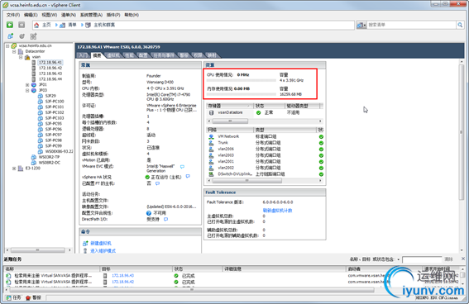Switch to the 性能 tab
This screenshot has width=469, height=304.
click(x=129, y=55)
